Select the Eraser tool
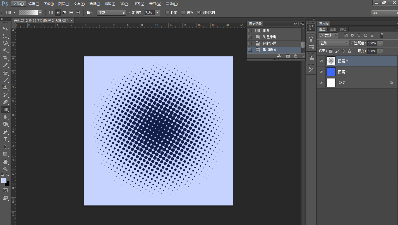 pos(5,102)
